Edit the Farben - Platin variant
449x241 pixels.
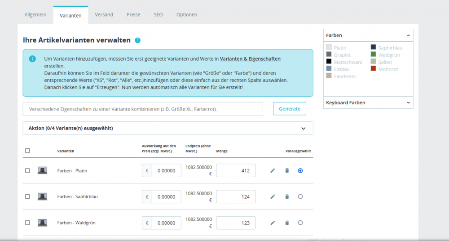pyautogui.click(x=273, y=171)
